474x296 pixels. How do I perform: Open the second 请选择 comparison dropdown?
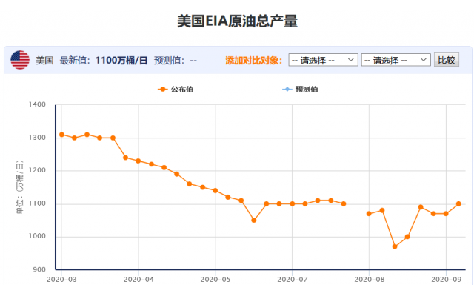click(395, 60)
